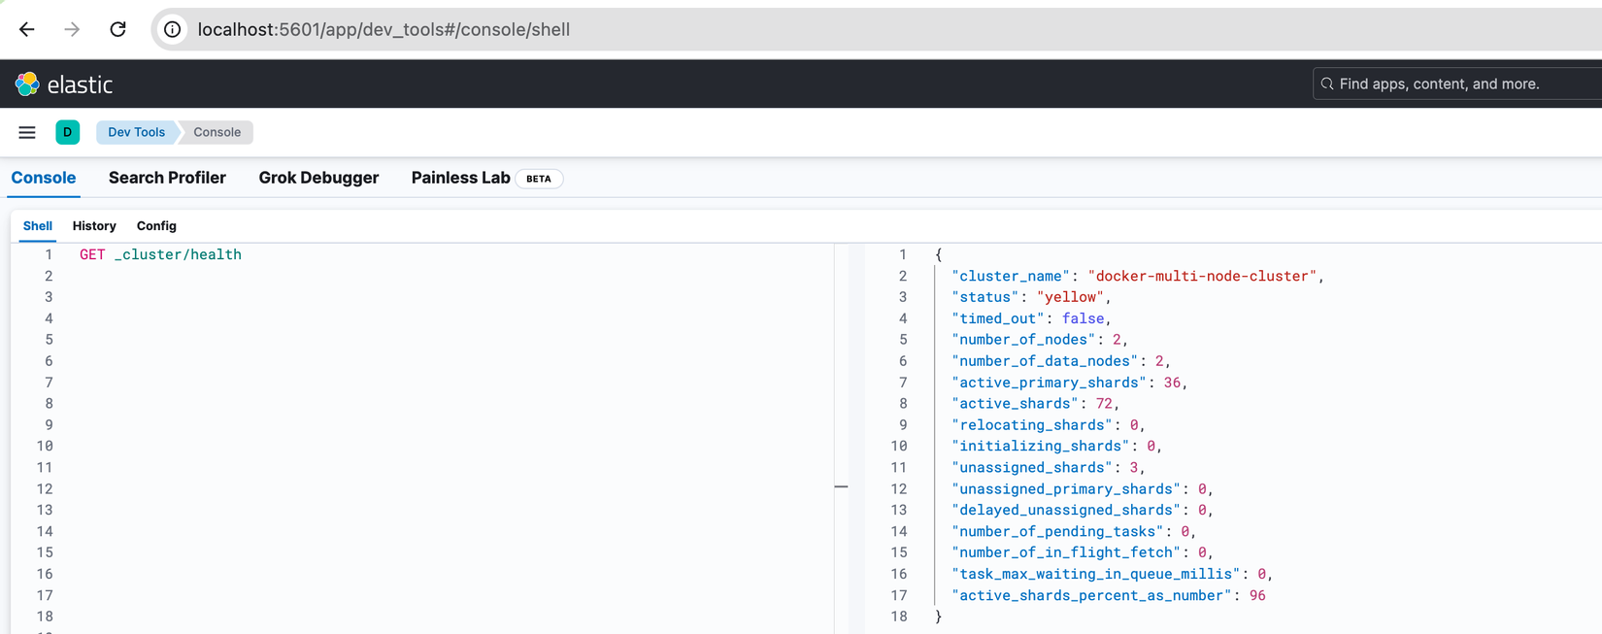Reload the current page

coord(117,29)
